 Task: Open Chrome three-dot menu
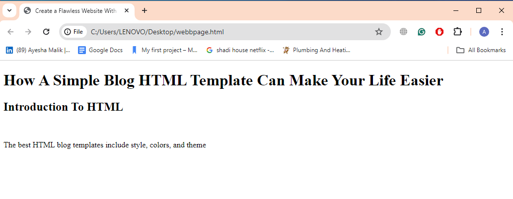pos(502,32)
